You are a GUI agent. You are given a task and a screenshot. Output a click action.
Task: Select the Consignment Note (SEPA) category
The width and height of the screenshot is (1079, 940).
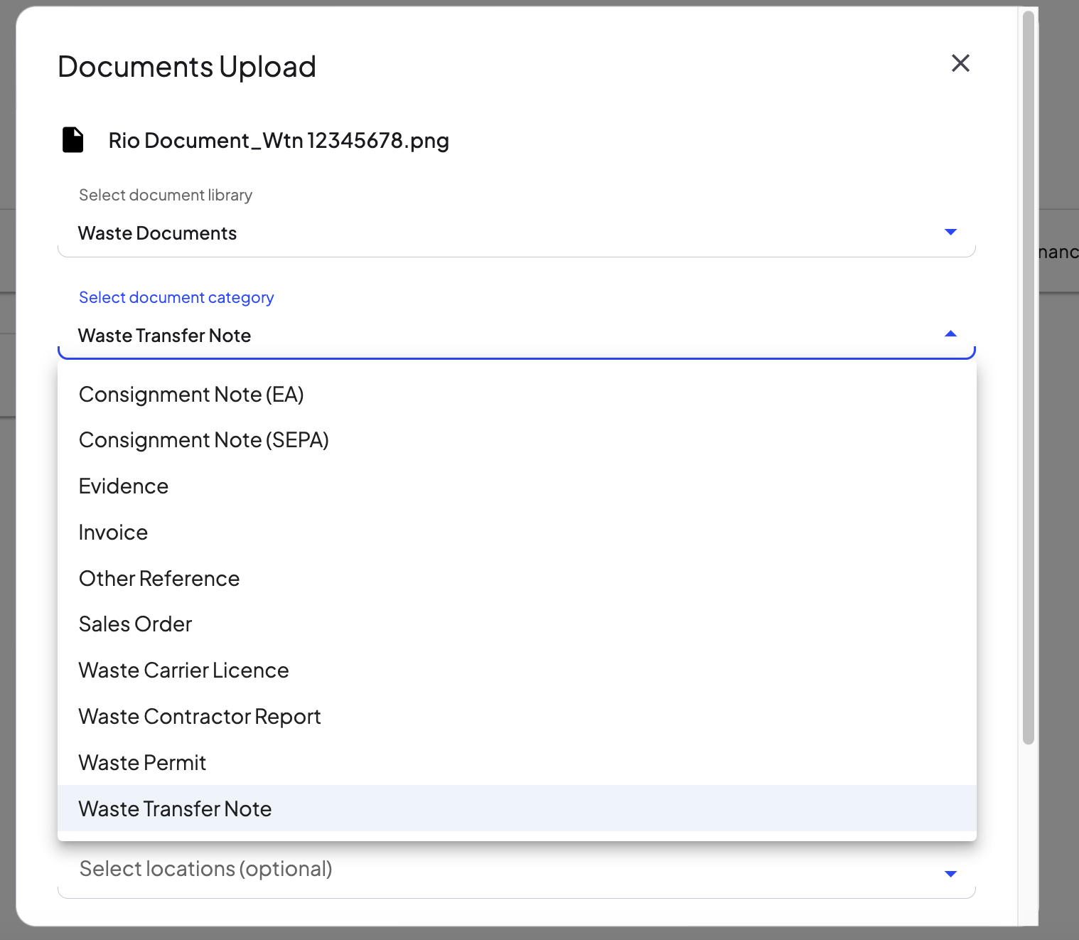click(203, 439)
